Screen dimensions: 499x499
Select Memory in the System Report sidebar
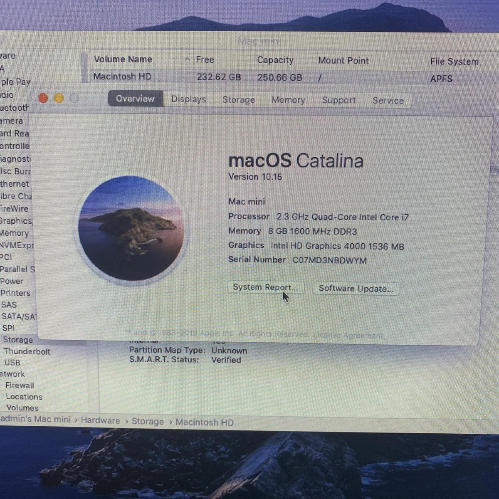(15, 233)
